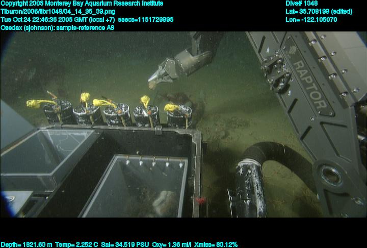Select the file path text 'Tiburon/2006/tibr1048/04_14_35_09.png'
The image size is (367, 248).
click(x=58, y=12)
